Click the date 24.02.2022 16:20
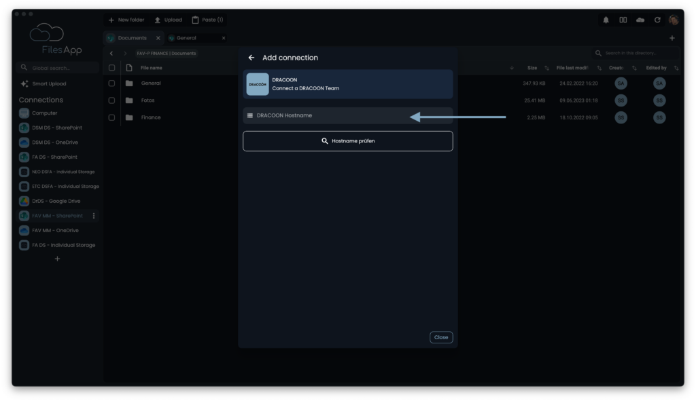 point(578,83)
